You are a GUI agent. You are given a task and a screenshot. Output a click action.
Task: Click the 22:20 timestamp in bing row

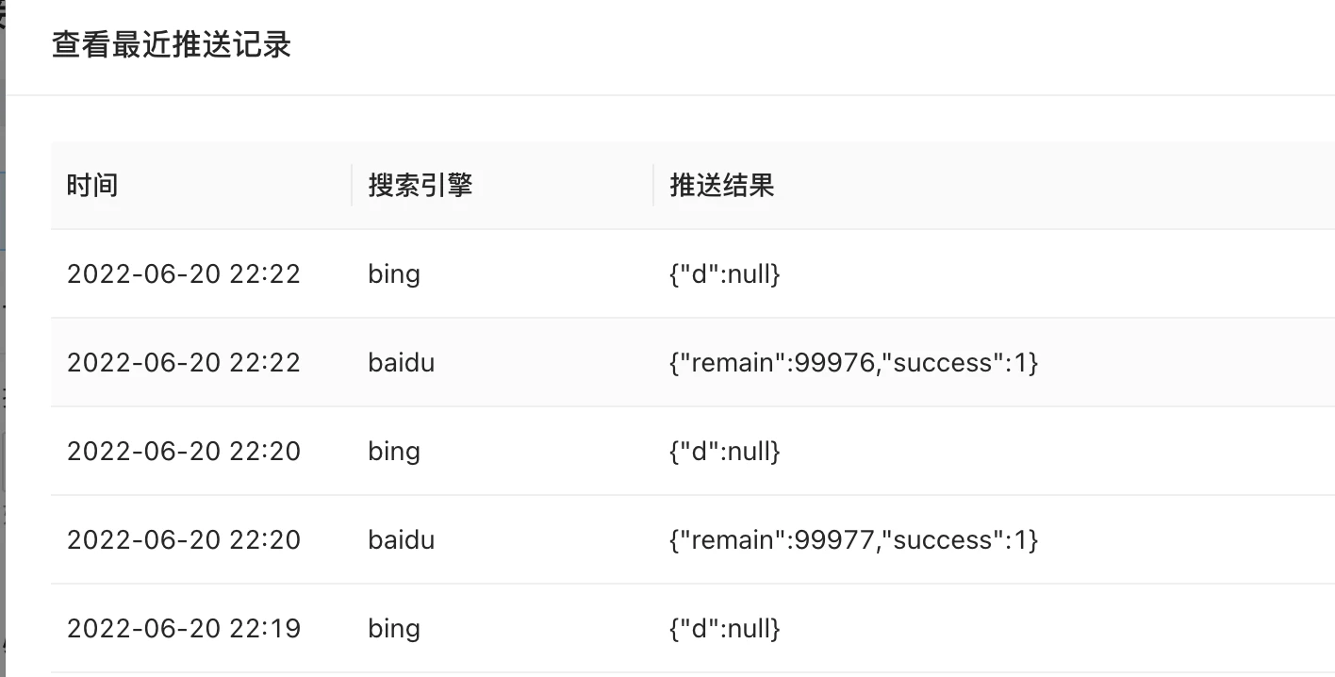click(x=183, y=452)
